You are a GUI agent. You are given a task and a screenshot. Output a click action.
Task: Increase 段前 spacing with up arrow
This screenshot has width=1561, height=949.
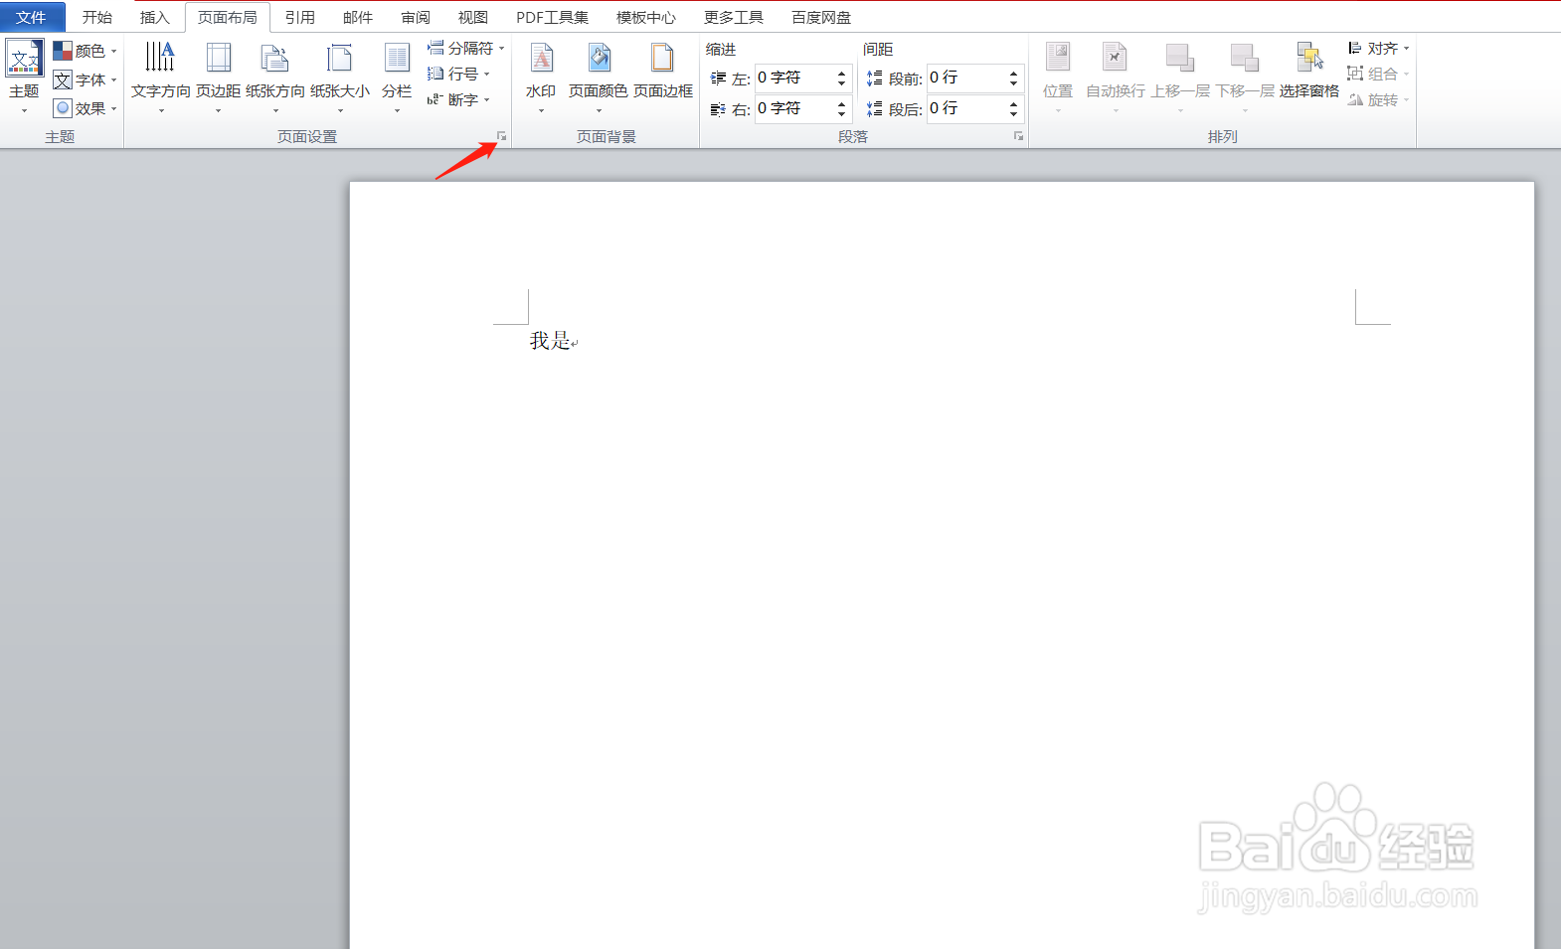pyautogui.click(x=1014, y=73)
